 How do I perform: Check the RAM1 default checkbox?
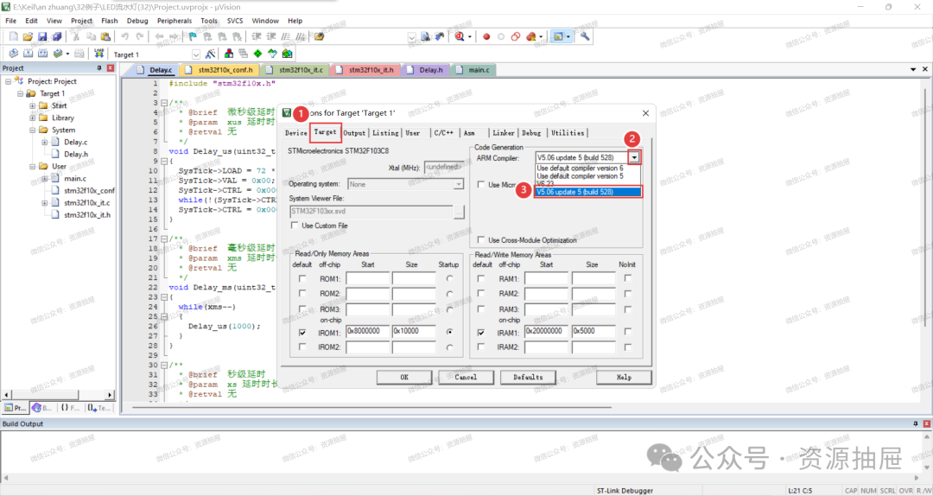pyautogui.click(x=481, y=278)
